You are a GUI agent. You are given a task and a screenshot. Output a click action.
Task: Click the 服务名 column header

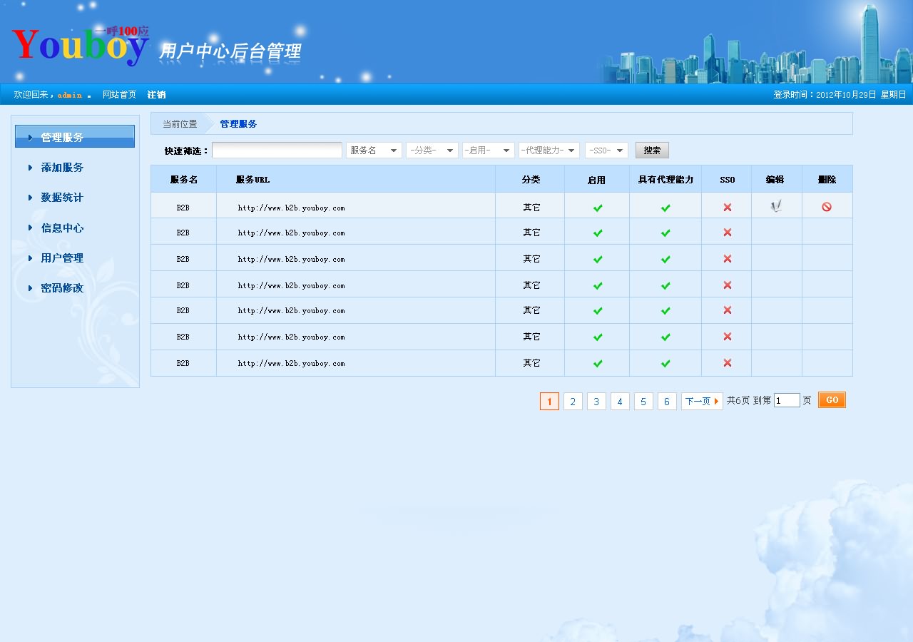[183, 180]
